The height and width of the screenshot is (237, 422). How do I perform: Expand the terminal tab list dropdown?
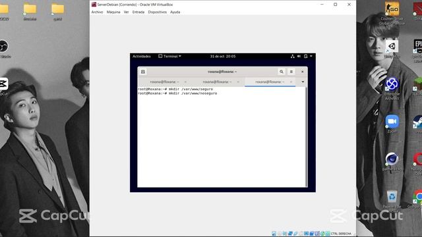pos(303,82)
